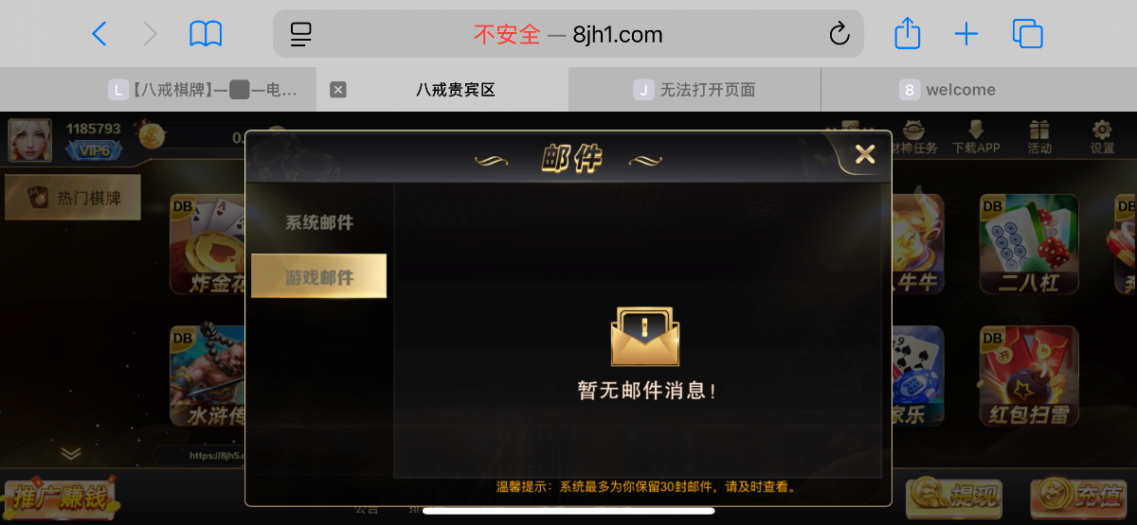This screenshot has height=525, width=1137.
Task: Select the 游戏邮件 tab
Action: (x=319, y=276)
